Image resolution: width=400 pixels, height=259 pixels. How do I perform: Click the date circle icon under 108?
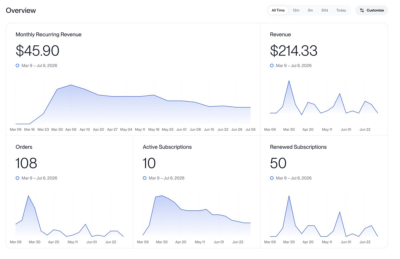point(17,178)
